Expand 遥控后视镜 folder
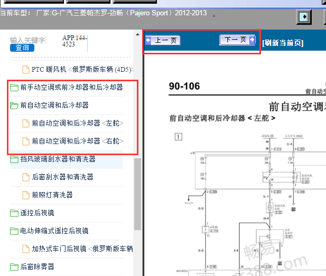The width and height of the screenshot is (326, 276). [x=37, y=213]
